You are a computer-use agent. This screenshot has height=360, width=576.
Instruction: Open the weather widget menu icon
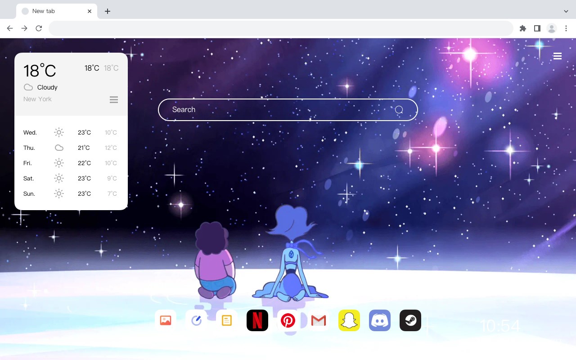click(x=114, y=99)
